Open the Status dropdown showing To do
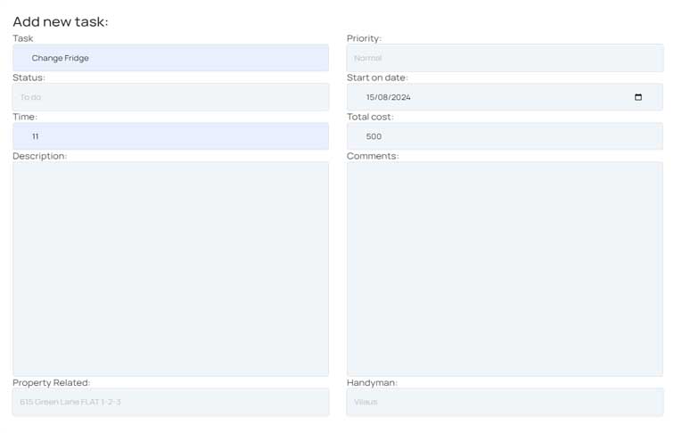The height and width of the screenshot is (433, 674). tap(170, 97)
